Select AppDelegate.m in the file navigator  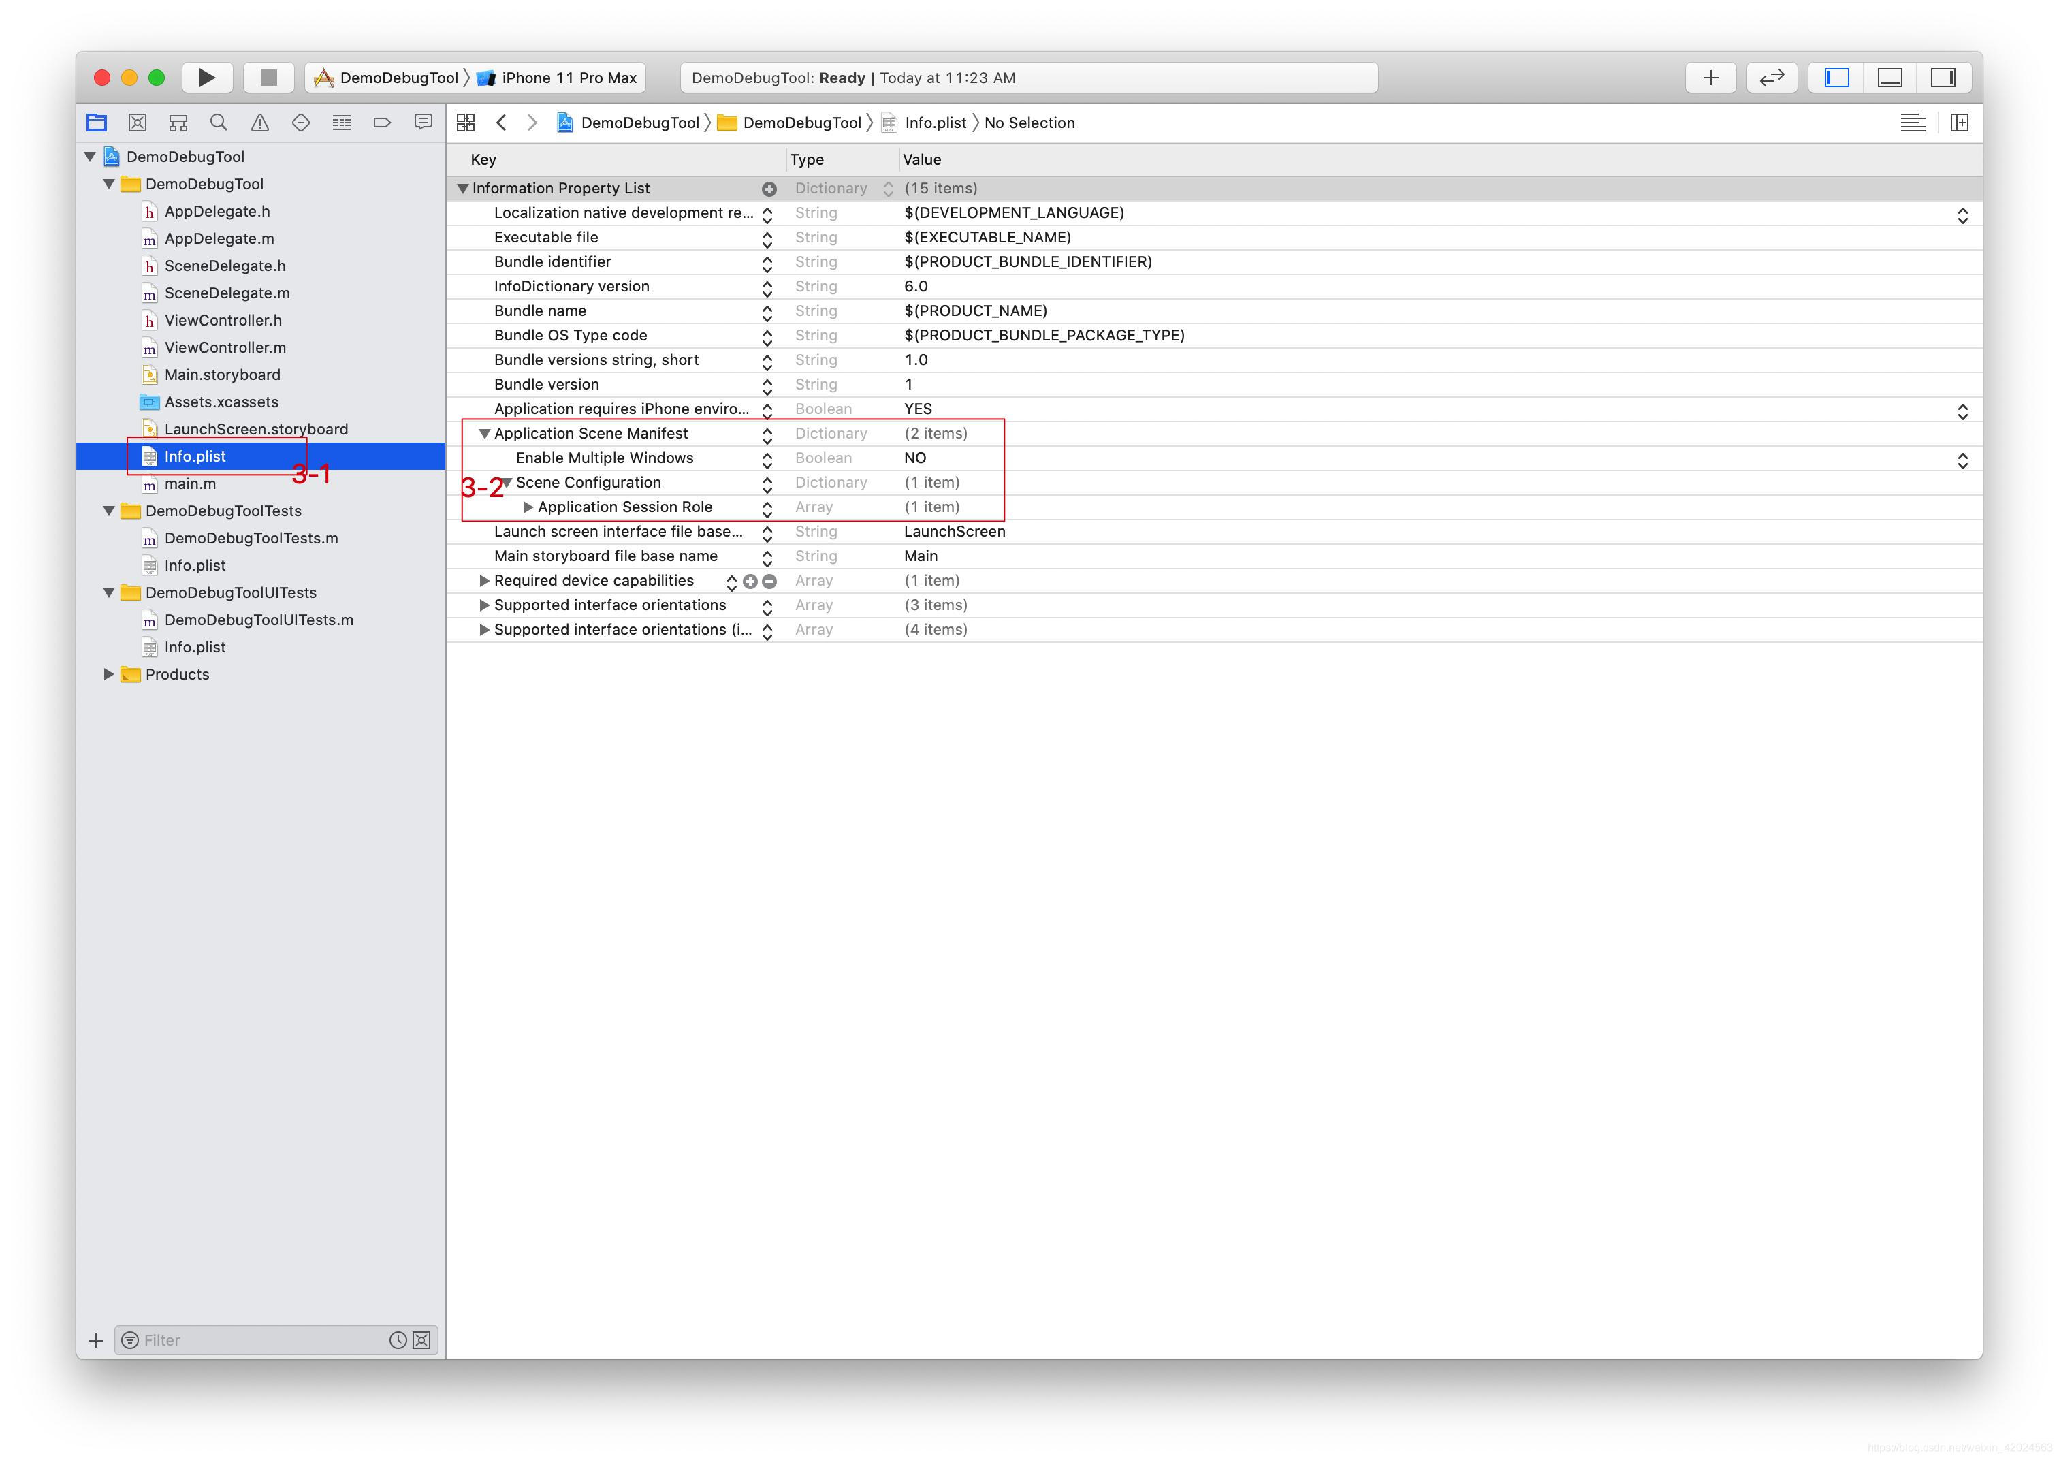[219, 238]
